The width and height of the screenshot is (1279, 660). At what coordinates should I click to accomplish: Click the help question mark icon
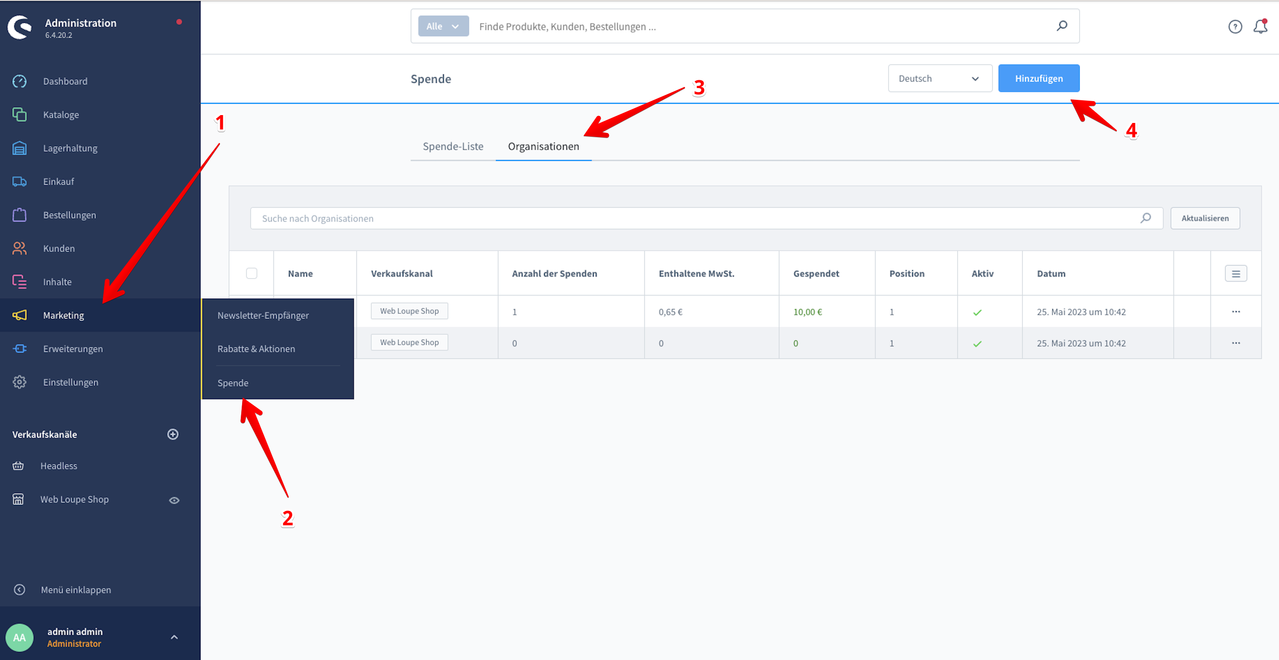pos(1235,26)
